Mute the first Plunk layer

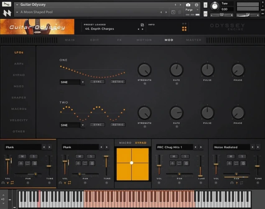[22, 156]
